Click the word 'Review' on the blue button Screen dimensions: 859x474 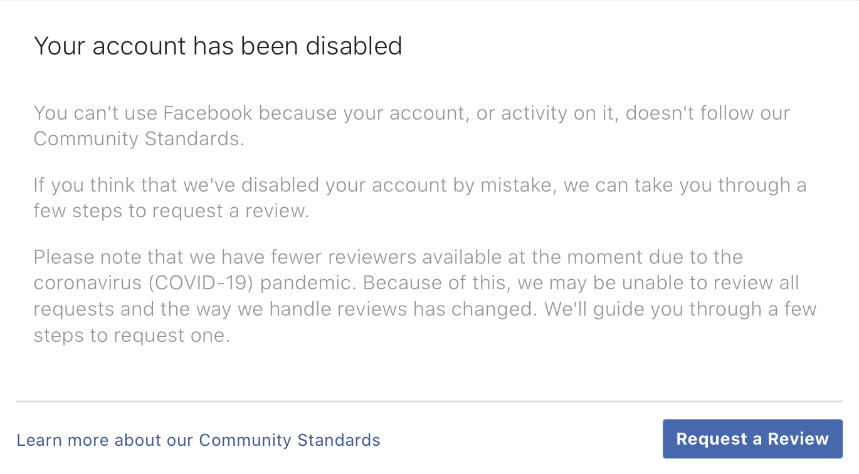click(798, 439)
